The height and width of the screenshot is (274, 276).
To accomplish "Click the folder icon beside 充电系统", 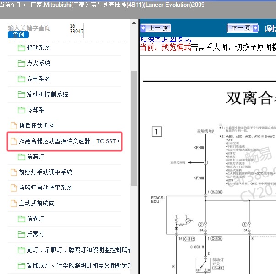I will tap(21, 79).
